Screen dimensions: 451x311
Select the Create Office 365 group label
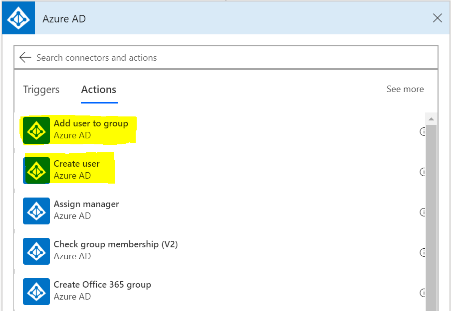click(x=102, y=285)
